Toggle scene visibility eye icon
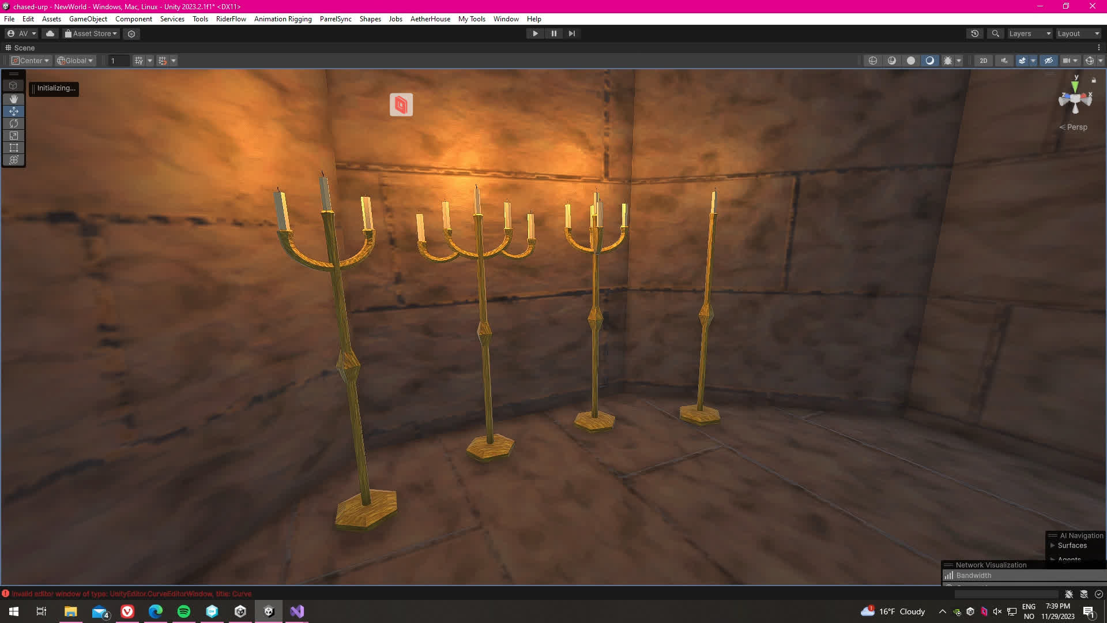1107x623 pixels. click(1049, 61)
